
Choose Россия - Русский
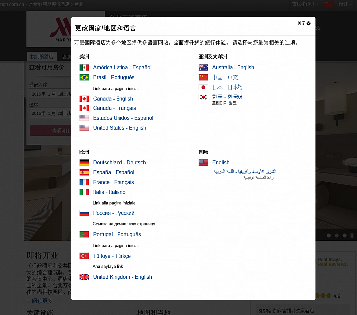point(114,213)
